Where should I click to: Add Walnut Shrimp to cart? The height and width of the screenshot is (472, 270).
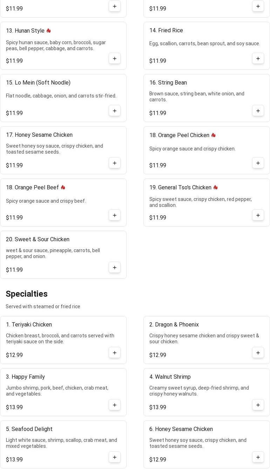tap(258, 405)
